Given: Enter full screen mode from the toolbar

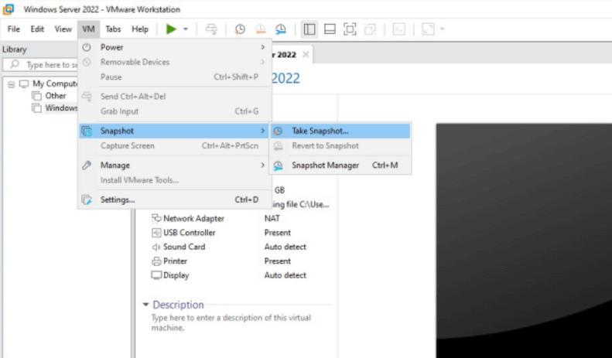Looking at the screenshot, I should 350,29.
